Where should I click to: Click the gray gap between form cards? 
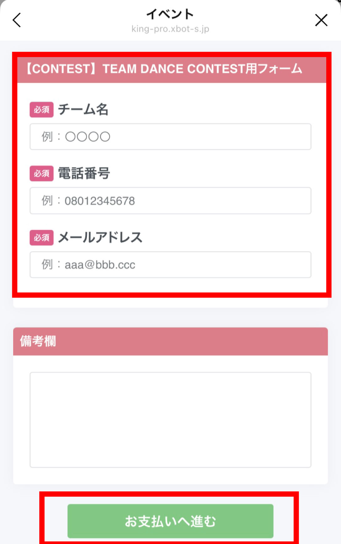(170, 318)
